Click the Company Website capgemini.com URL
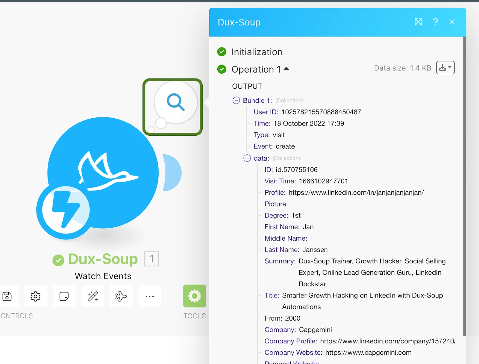The height and width of the screenshot is (364, 479). click(x=369, y=353)
